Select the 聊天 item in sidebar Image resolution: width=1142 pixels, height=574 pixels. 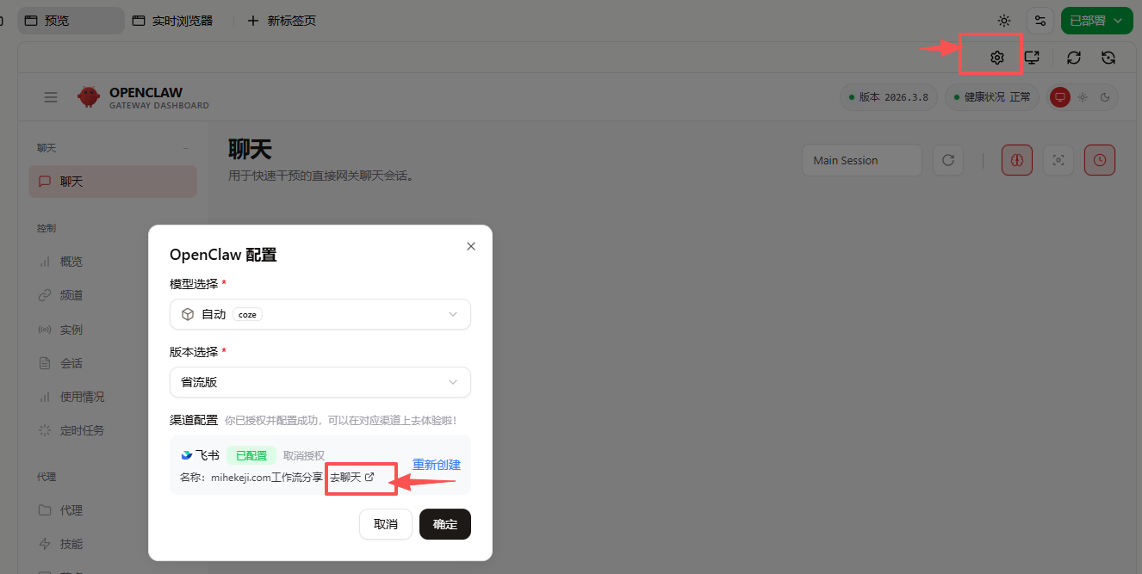click(113, 182)
